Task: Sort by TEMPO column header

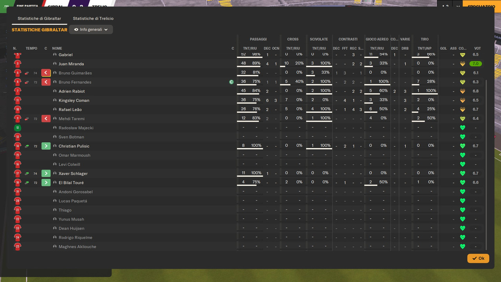Action: point(31,49)
